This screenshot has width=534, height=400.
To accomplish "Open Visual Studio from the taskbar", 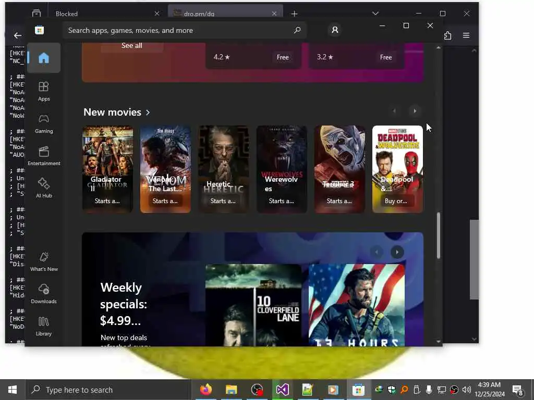I will click(282, 390).
